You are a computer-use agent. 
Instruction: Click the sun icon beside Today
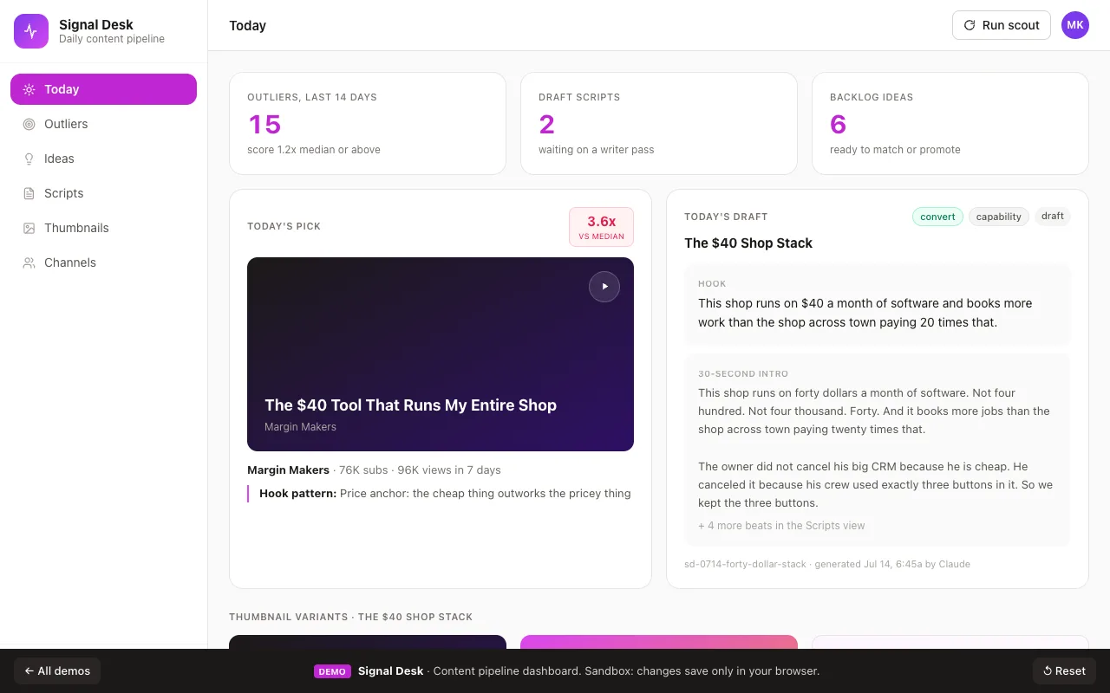[x=29, y=89]
